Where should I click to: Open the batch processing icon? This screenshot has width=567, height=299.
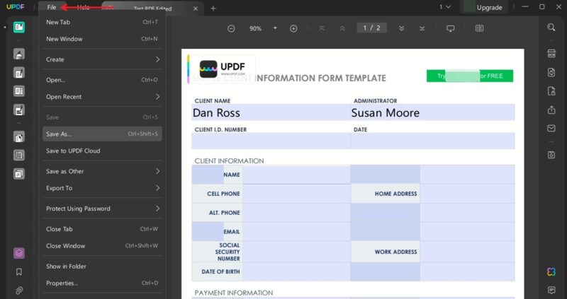[19, 174]
